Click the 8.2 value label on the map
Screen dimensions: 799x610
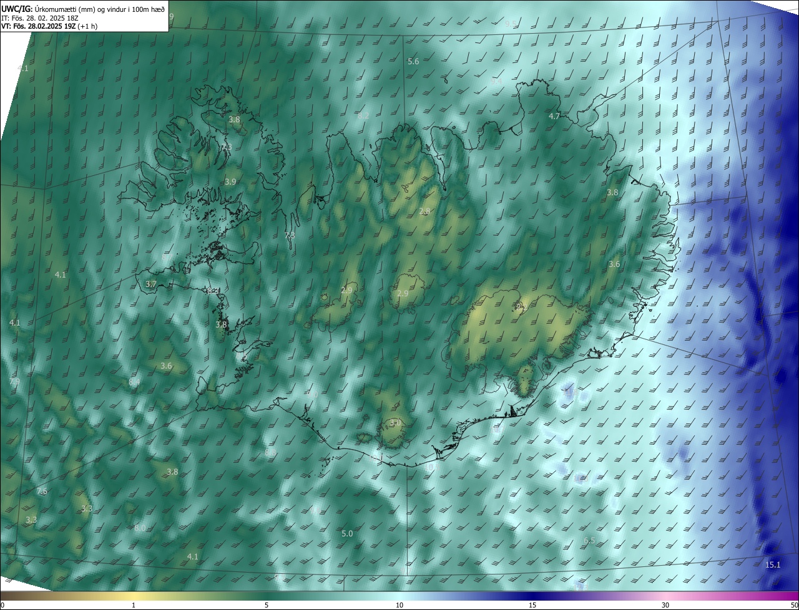click(363, 116)
